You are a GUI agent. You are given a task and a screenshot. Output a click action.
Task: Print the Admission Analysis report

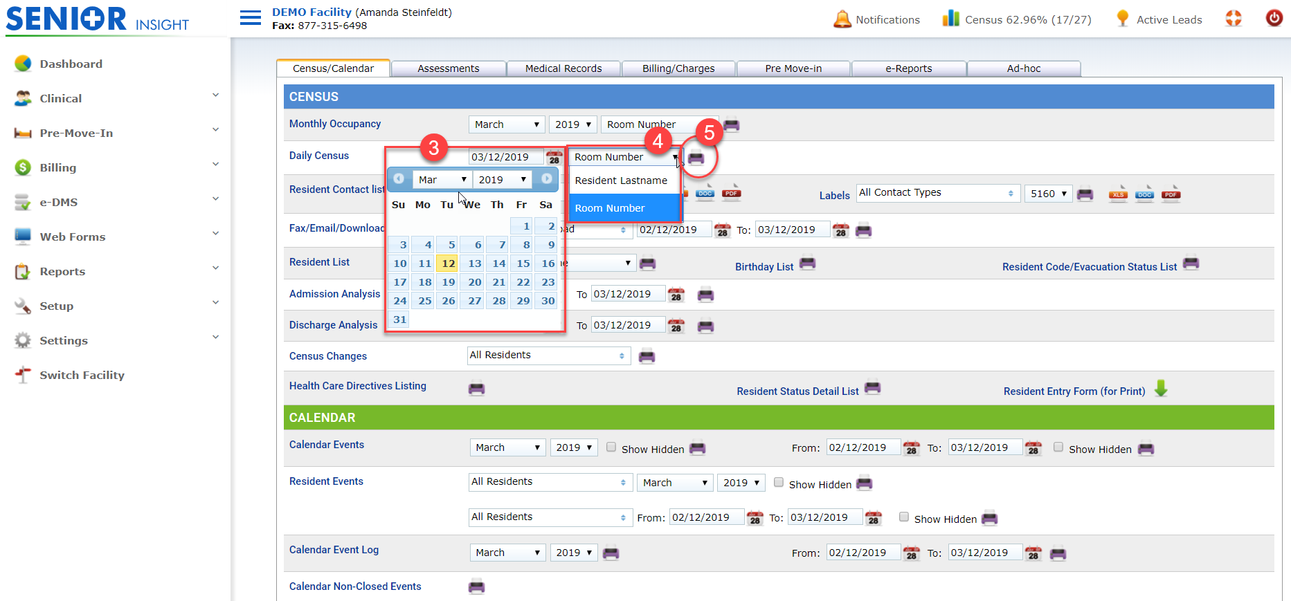[706, 295]
